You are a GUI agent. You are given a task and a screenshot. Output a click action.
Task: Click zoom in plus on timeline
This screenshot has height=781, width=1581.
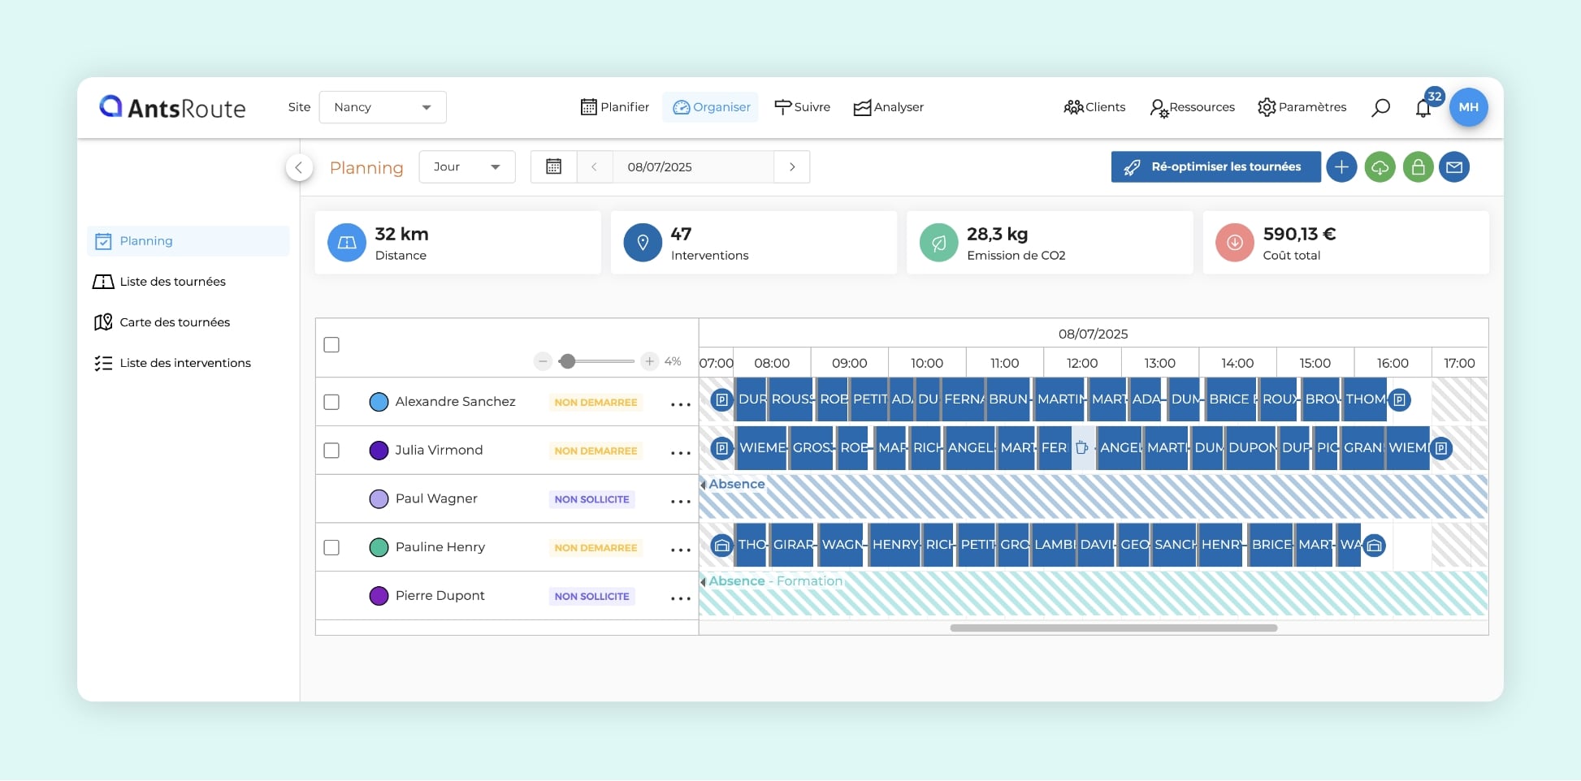(x=649, y=361)
